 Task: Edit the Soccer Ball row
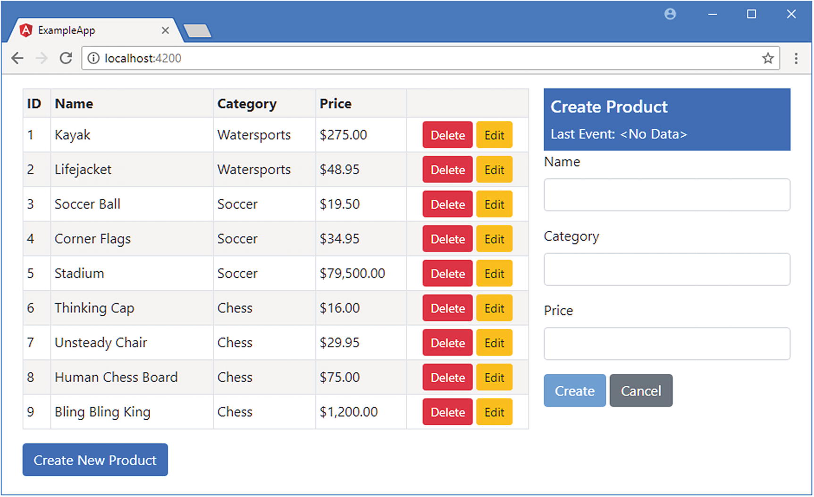(x=494, y=204)
